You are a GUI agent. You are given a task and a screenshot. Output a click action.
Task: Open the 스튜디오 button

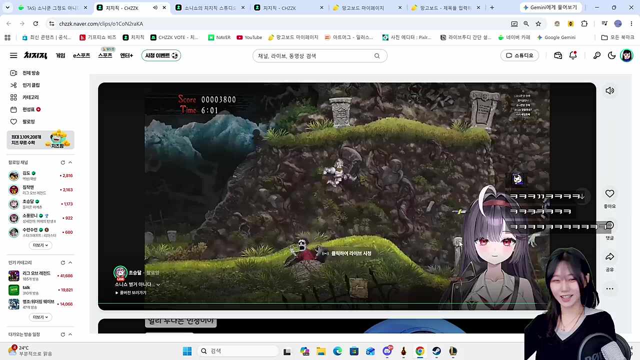click(x=519, y=55)
